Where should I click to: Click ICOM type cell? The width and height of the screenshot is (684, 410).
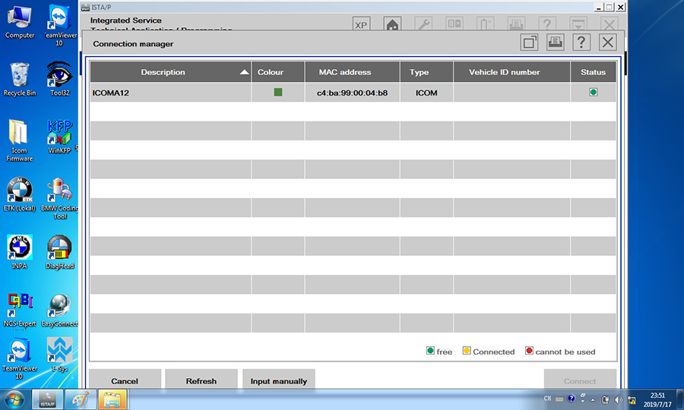[426, 93]
